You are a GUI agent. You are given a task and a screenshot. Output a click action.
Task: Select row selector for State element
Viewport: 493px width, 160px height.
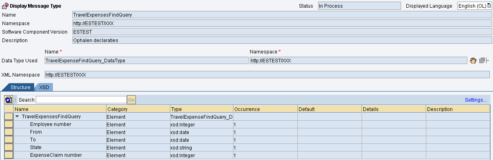pyautogui.click(x=9, y=147)
